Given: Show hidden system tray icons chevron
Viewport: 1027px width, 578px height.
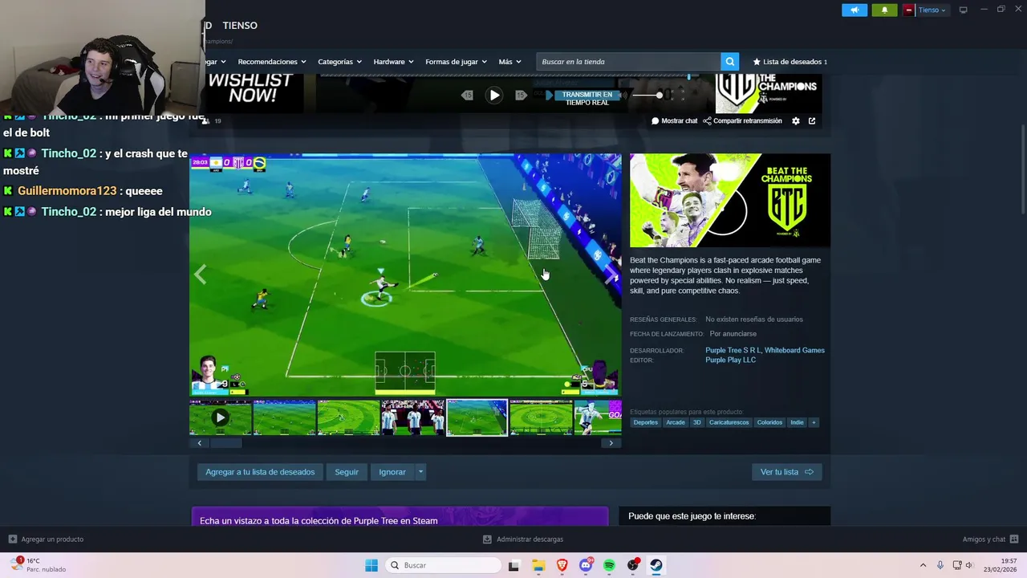Looking at the screenshot, I should pos(923,565).
